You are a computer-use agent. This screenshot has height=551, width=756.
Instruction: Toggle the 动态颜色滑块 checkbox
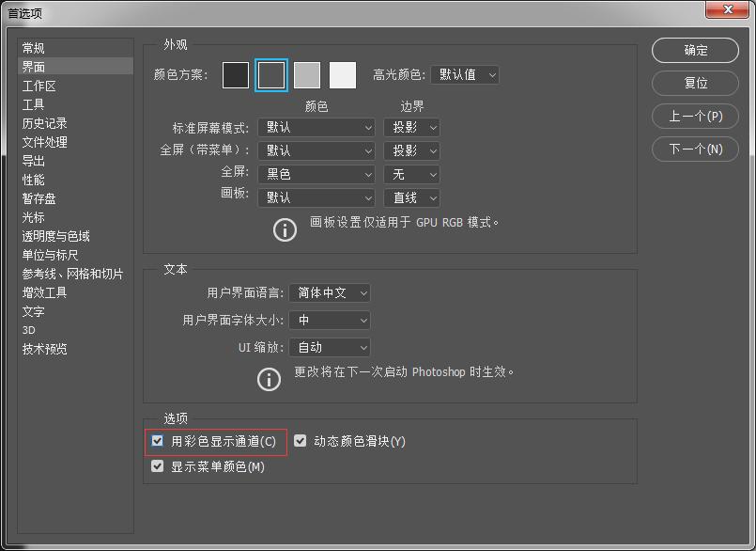click(x=301, y=440)
